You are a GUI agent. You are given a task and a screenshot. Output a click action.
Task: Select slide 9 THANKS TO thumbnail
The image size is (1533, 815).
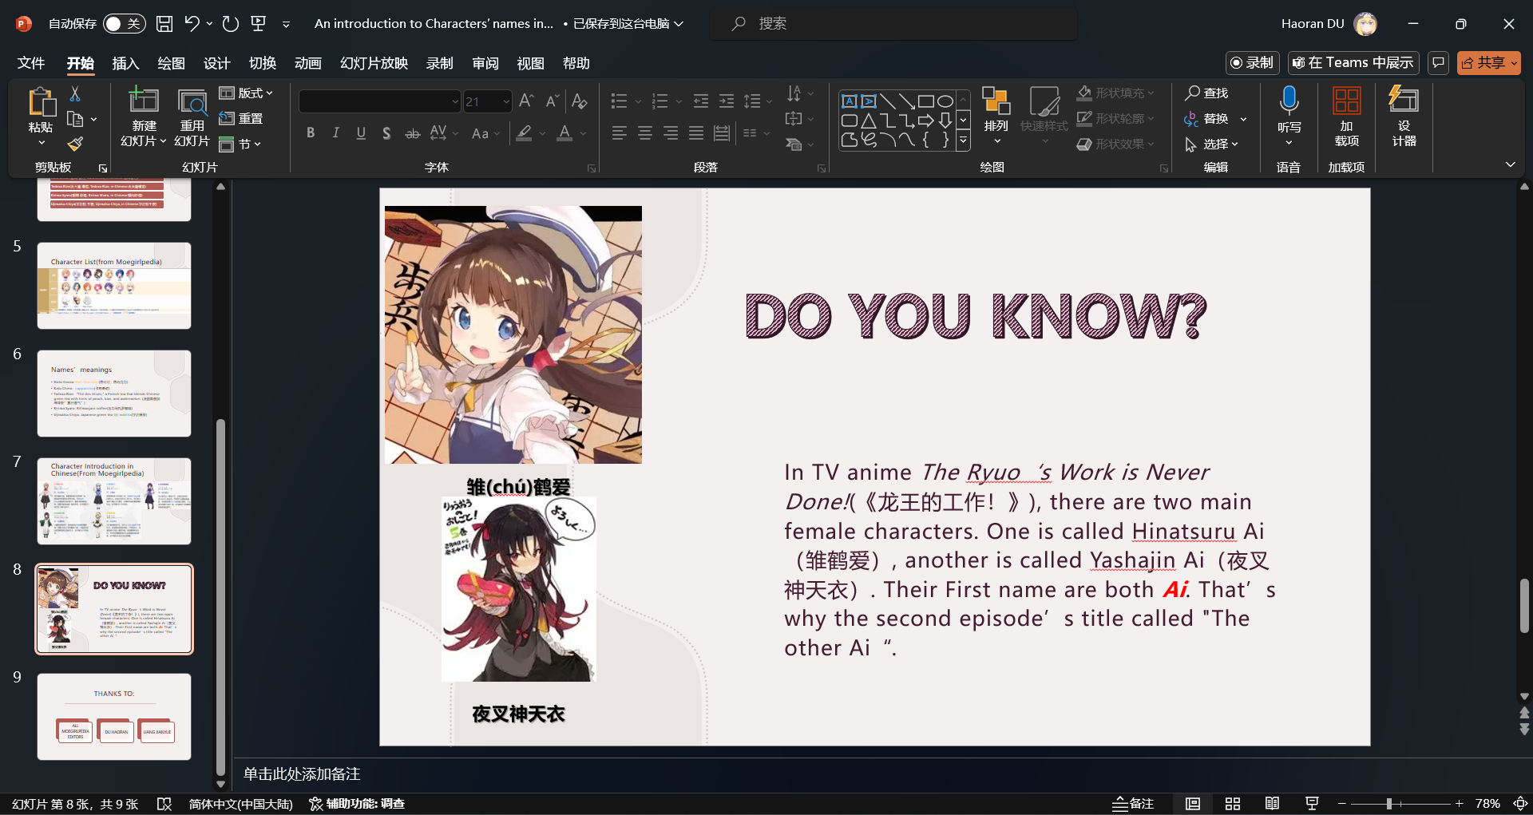(x=114, y=716)
